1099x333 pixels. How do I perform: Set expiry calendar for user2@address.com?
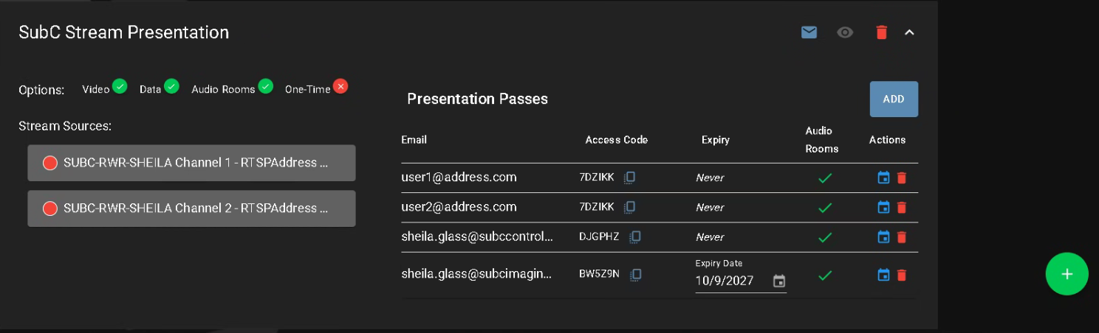[x=883, y=207]
